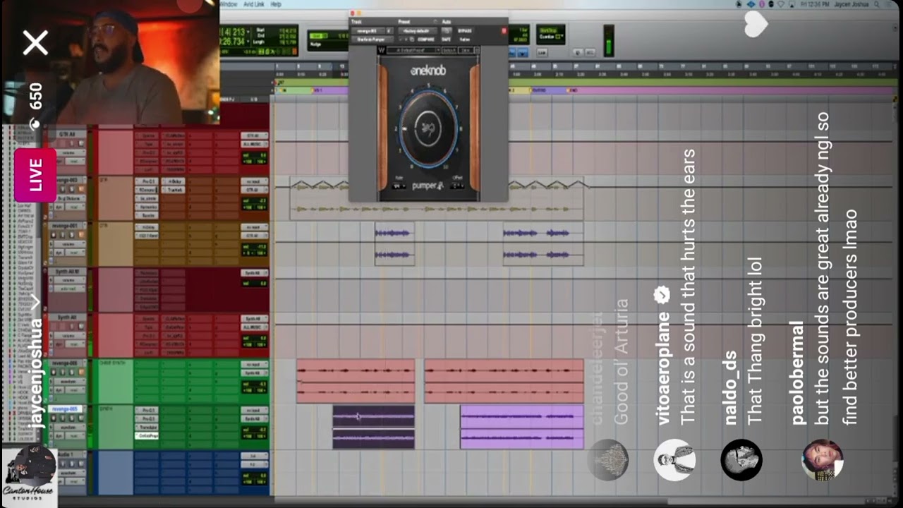Click the red plugin target button
The image size is (903, 508).
[x=504, y=31]
